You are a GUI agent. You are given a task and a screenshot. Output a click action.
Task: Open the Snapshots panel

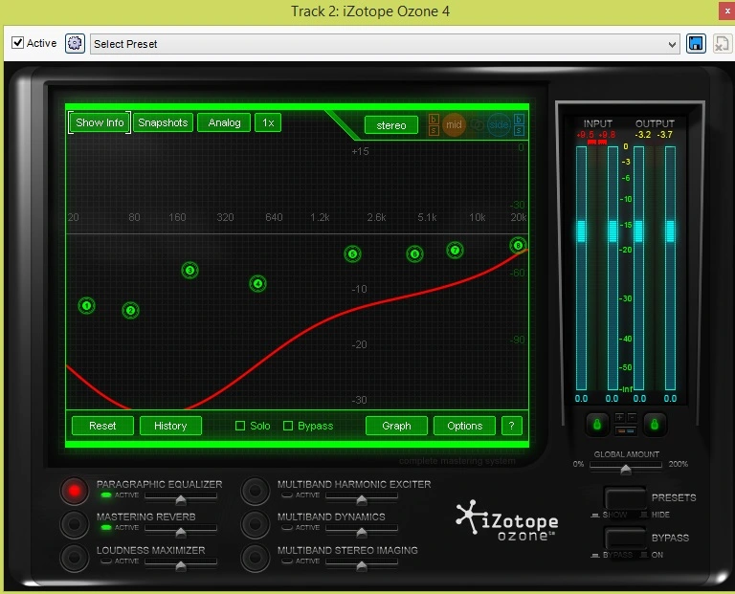pos(163,122)
